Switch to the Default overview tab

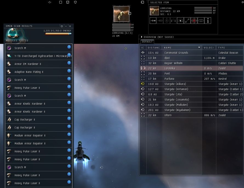click(147, 42)
